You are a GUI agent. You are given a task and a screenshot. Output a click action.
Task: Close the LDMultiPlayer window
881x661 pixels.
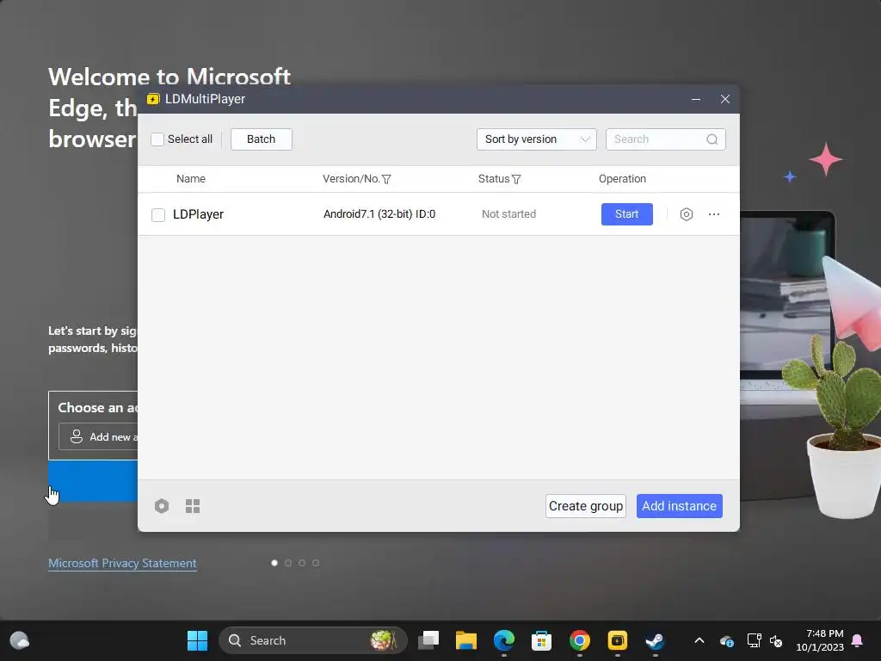click(724, 100)
